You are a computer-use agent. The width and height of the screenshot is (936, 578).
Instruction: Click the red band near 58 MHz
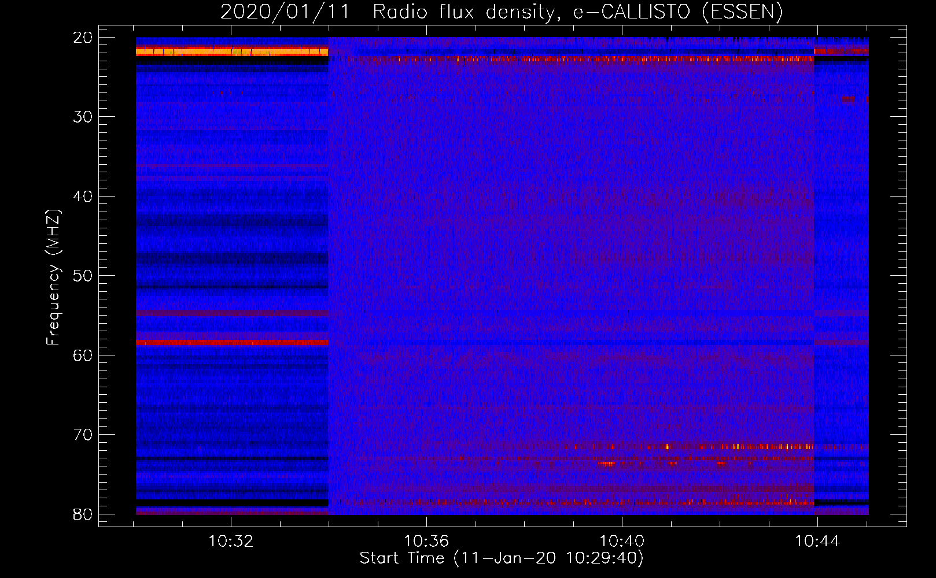click(x=232, y=342)
